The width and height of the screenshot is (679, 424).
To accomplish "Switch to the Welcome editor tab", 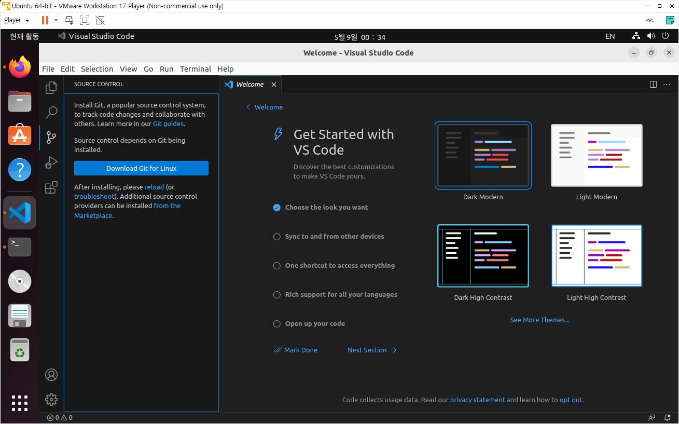I will click(250, 85).
